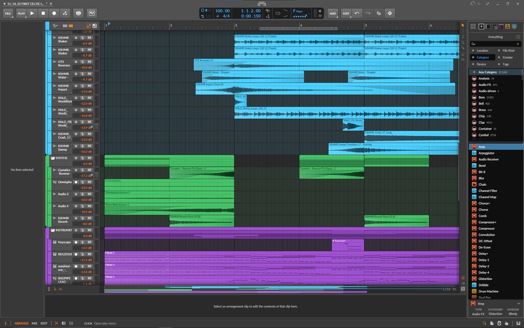524x328 pixels.
Task: Select the Bass category in the browser
Action: coord(495,97)
